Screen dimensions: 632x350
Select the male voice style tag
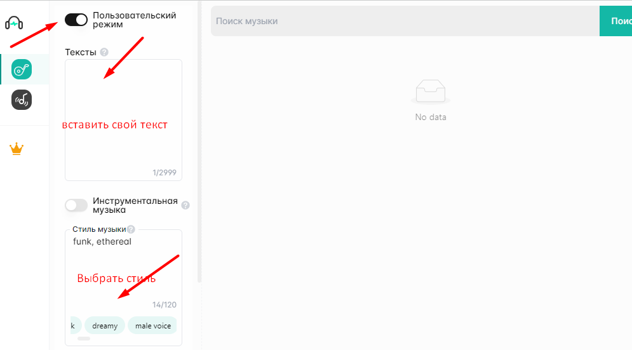(153, 326)
